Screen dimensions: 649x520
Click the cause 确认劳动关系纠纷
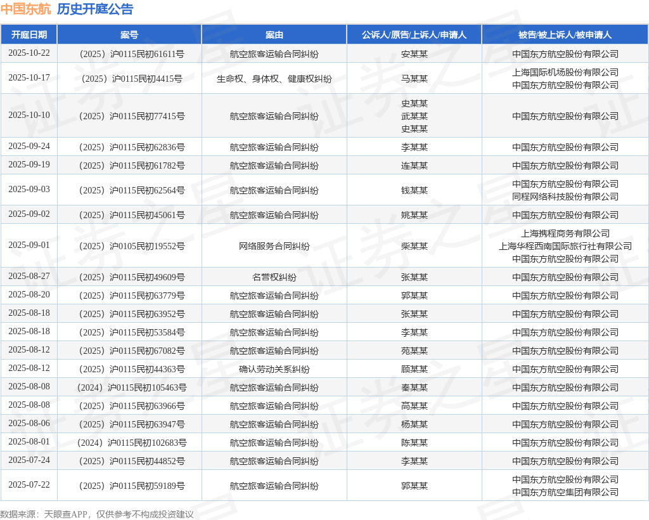[x=274, y=369]
